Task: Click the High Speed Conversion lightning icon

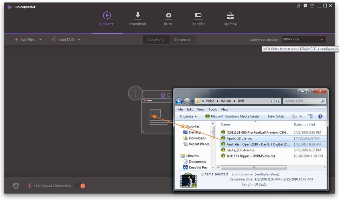Action: (x=30, y=186)
